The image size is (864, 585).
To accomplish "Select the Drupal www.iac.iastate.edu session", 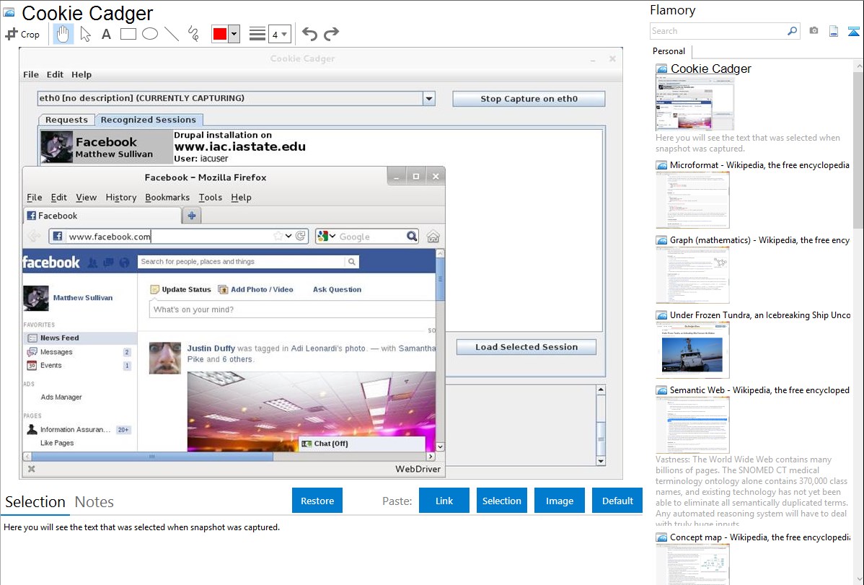I will point(239,146).
